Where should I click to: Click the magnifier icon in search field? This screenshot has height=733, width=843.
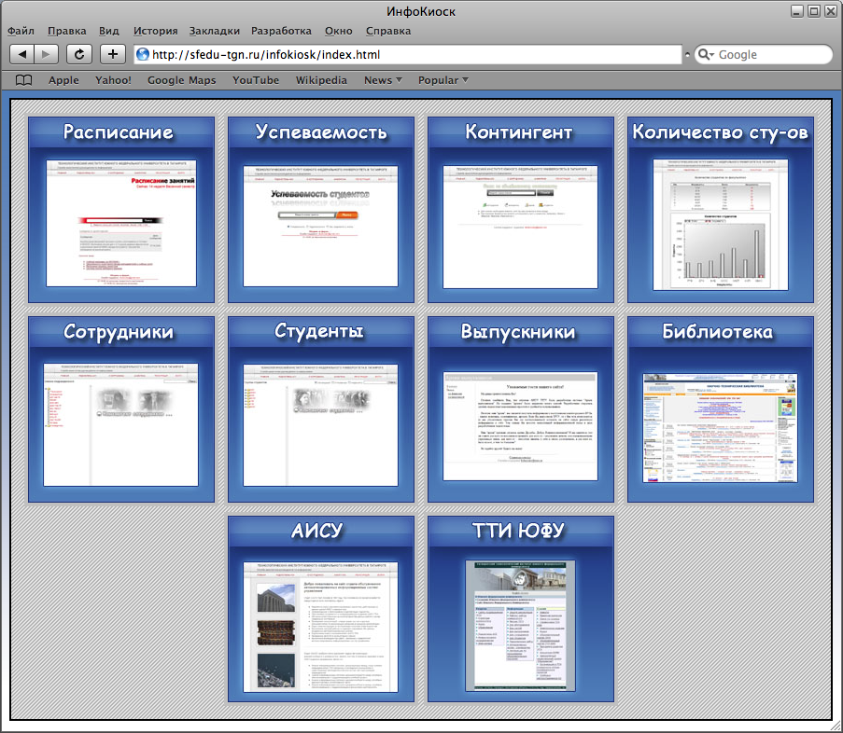[x=705, y=54]
